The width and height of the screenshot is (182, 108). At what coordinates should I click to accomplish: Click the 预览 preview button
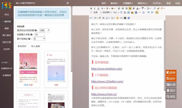point(171,97)
